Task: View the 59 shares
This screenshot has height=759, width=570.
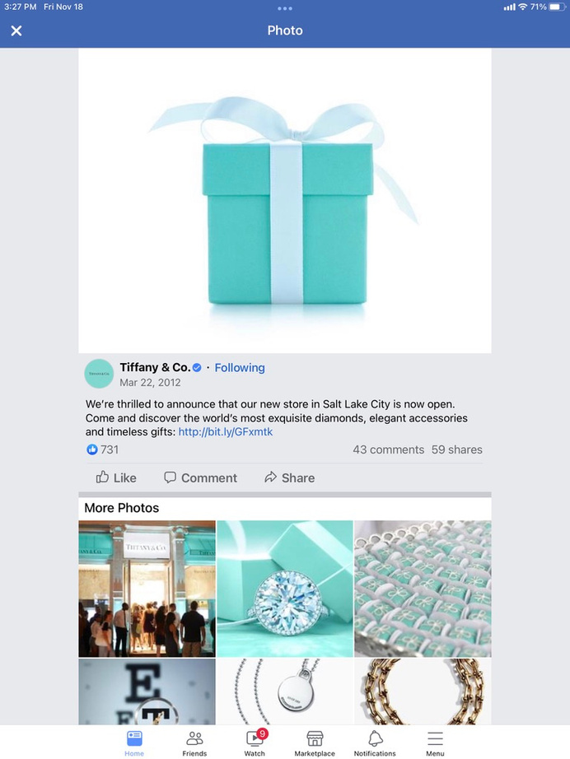Action: click(456, 449)
